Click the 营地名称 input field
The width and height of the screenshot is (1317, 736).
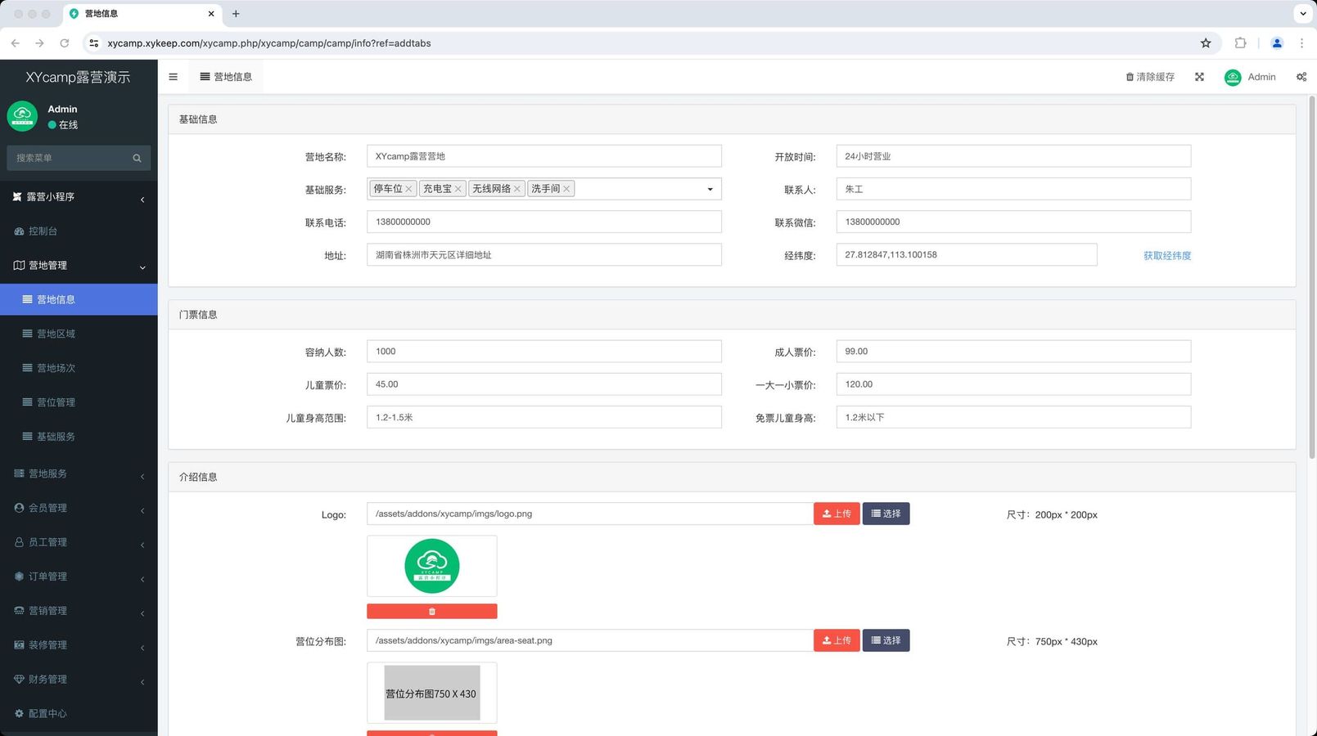pyautogui.click(x=543, y=156)
